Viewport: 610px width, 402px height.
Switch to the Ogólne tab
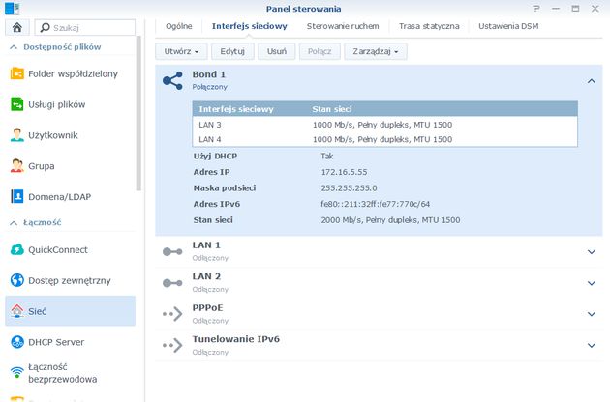(x=178, y=26)
